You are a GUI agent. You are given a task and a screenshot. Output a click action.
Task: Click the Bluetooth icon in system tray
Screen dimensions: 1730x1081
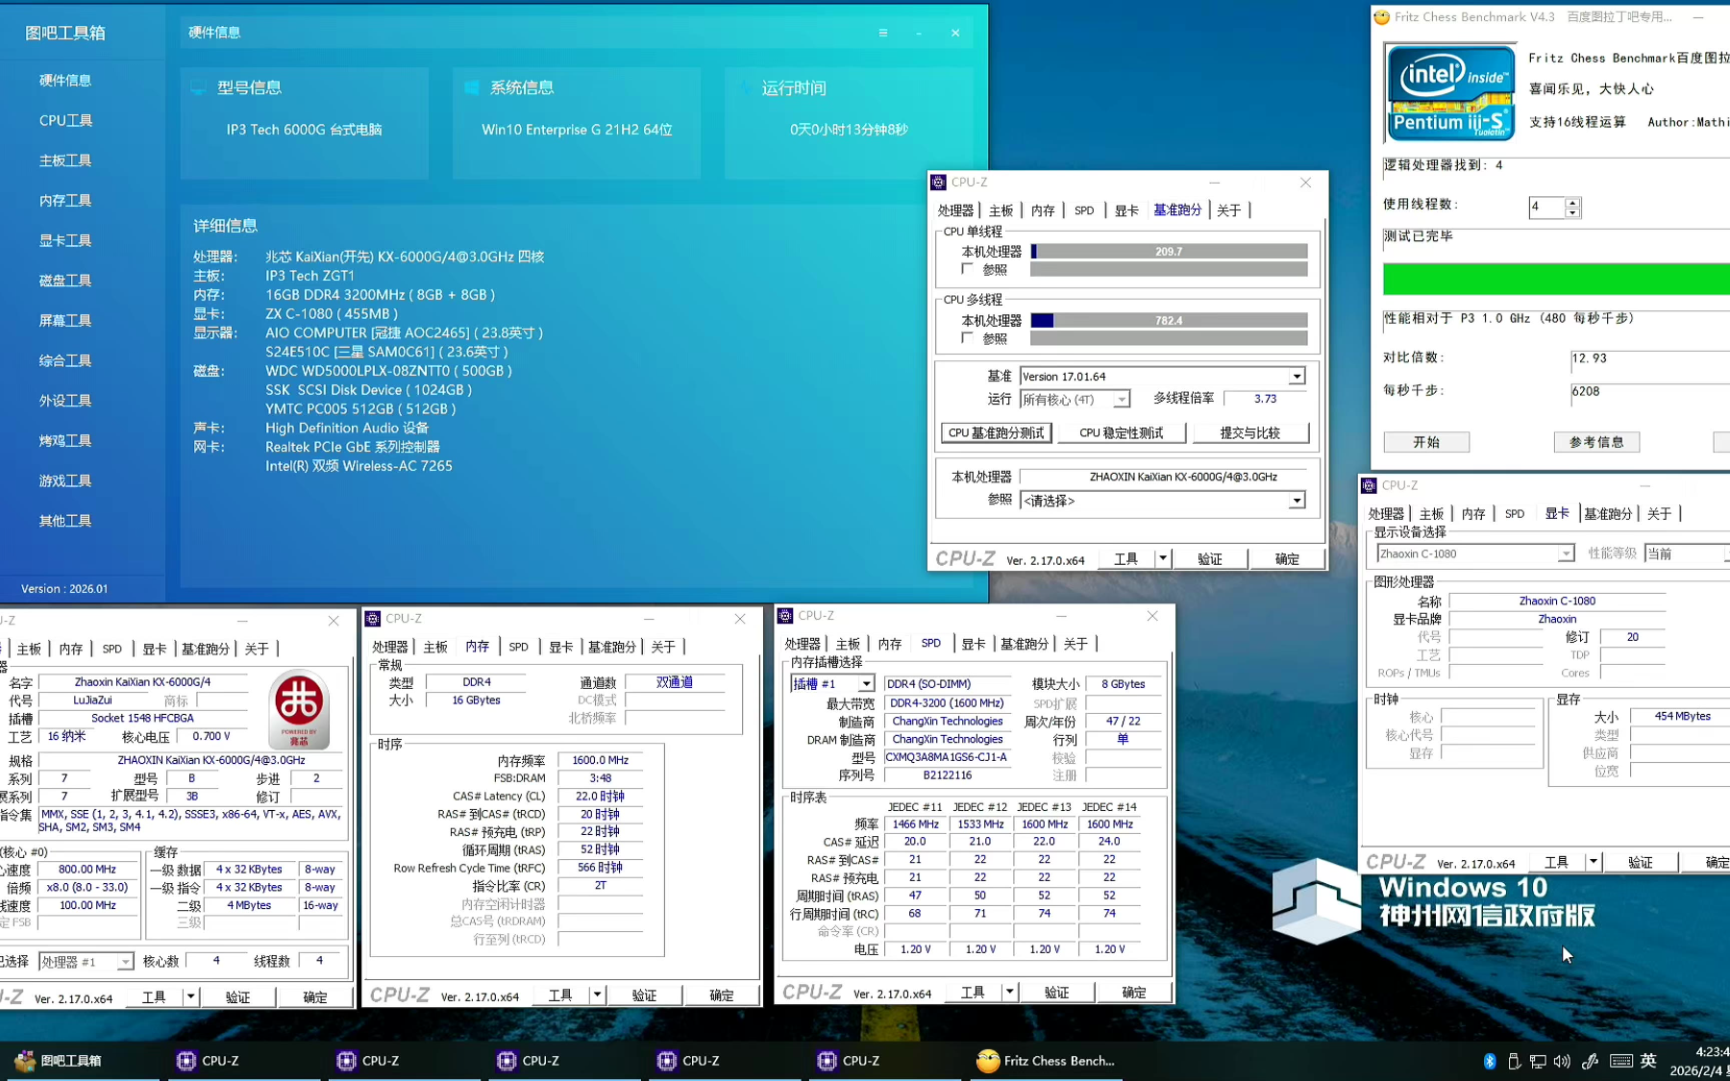pos(1489,1061)
